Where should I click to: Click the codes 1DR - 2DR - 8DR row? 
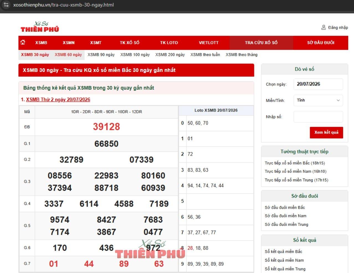coord(107,112)
